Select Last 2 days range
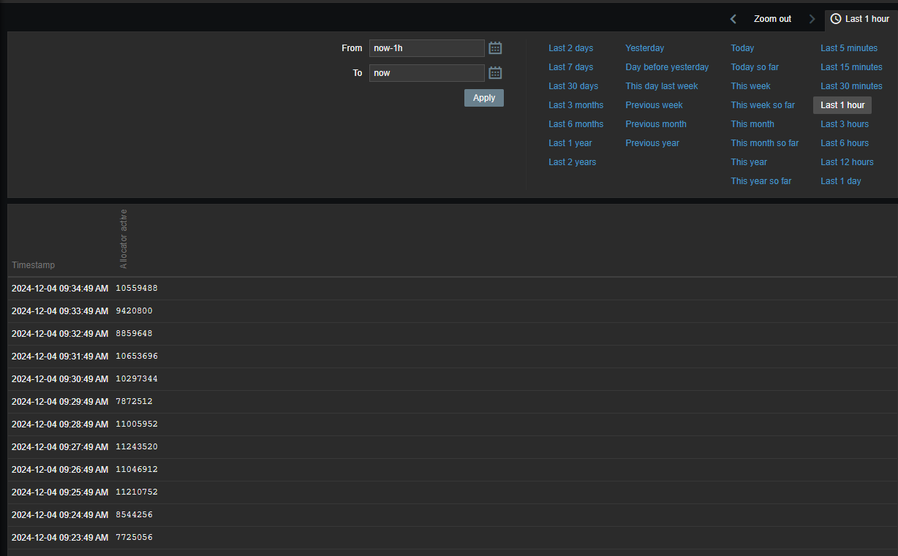898x556 pixels. point(571,48)
